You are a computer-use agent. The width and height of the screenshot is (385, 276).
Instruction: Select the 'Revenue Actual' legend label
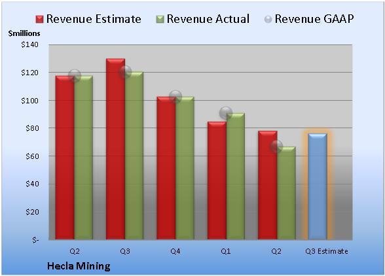point(208,19)
